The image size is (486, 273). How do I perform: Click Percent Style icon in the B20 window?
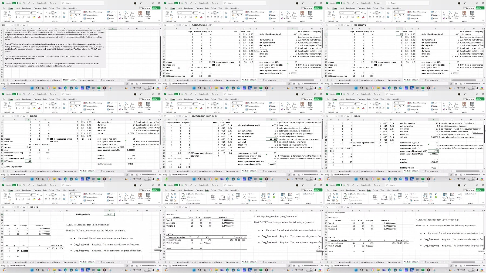[76, 106]
